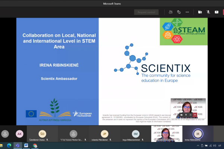Screen dimensions: 224x149
Task: Open the presenter video thumbnail in the participant strip
Action: pos(167,134)
